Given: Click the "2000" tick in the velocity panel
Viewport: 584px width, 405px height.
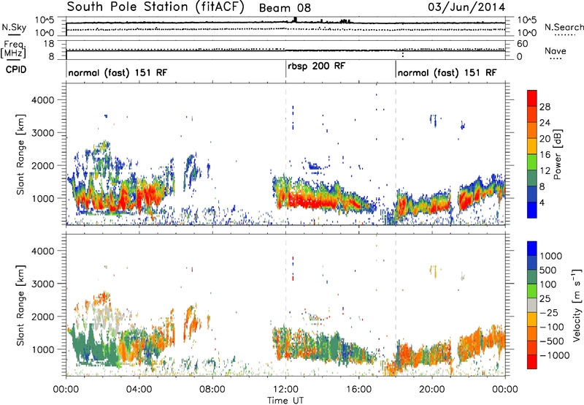Looking at the screenshot, I should (42, 317).
